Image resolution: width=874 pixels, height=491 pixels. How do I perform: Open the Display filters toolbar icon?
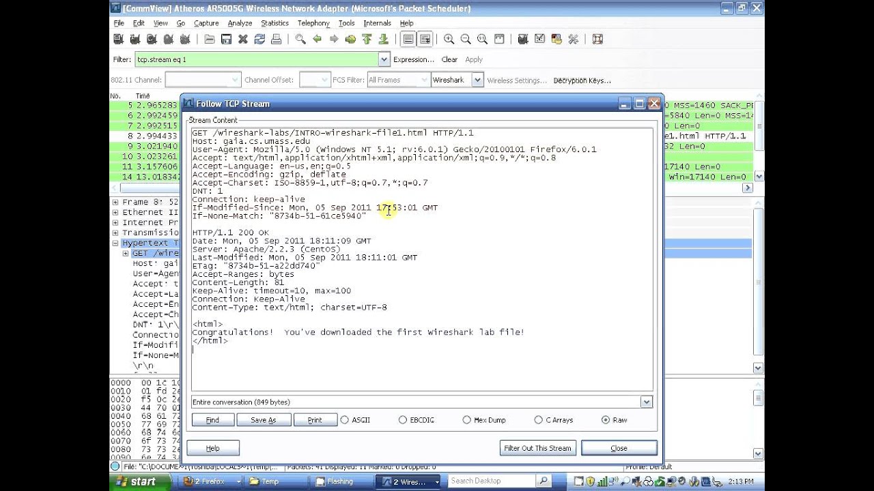tap(540, 40)
